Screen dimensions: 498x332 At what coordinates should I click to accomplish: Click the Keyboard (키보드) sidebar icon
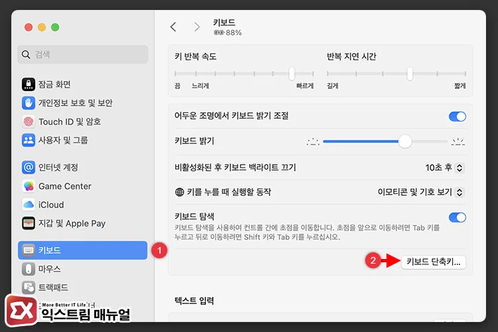(x=29, y=250)
